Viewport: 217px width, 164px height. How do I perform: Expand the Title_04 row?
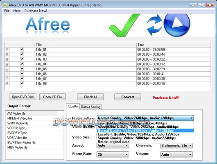pos(7,64)
